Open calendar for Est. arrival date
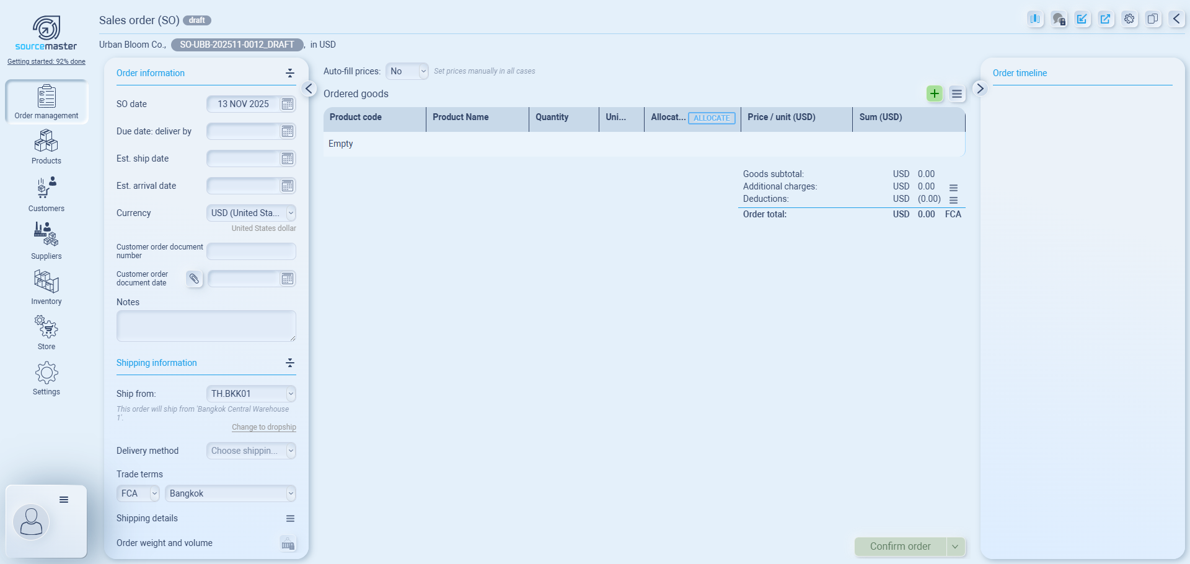 (x=288, y=186)
